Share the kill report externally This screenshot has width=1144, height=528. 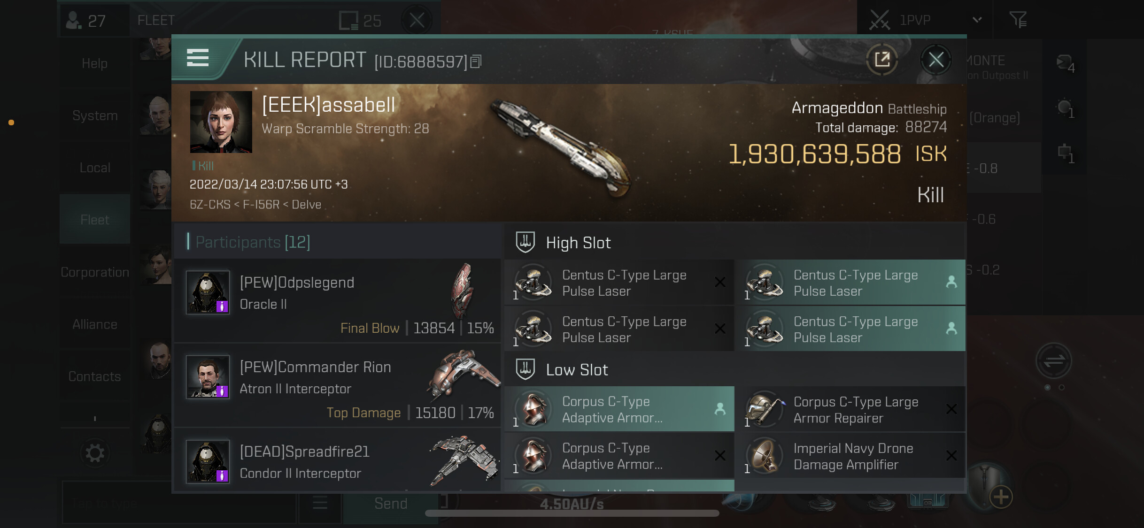(x=882, y=60)
